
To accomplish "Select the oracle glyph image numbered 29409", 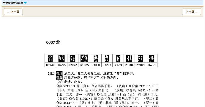I will [141, 58].
